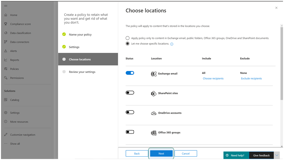Viewport: 284px width, 160px height.
Task: Click the Status column header
Action: (x=129, y=58)
